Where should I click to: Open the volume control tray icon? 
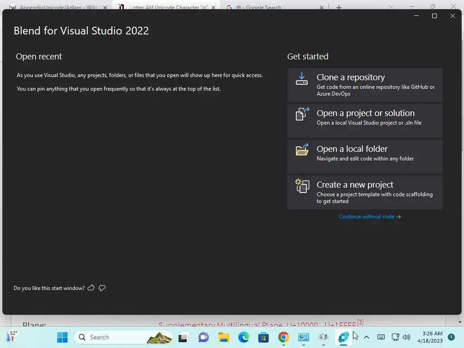[x=406, y=337]
